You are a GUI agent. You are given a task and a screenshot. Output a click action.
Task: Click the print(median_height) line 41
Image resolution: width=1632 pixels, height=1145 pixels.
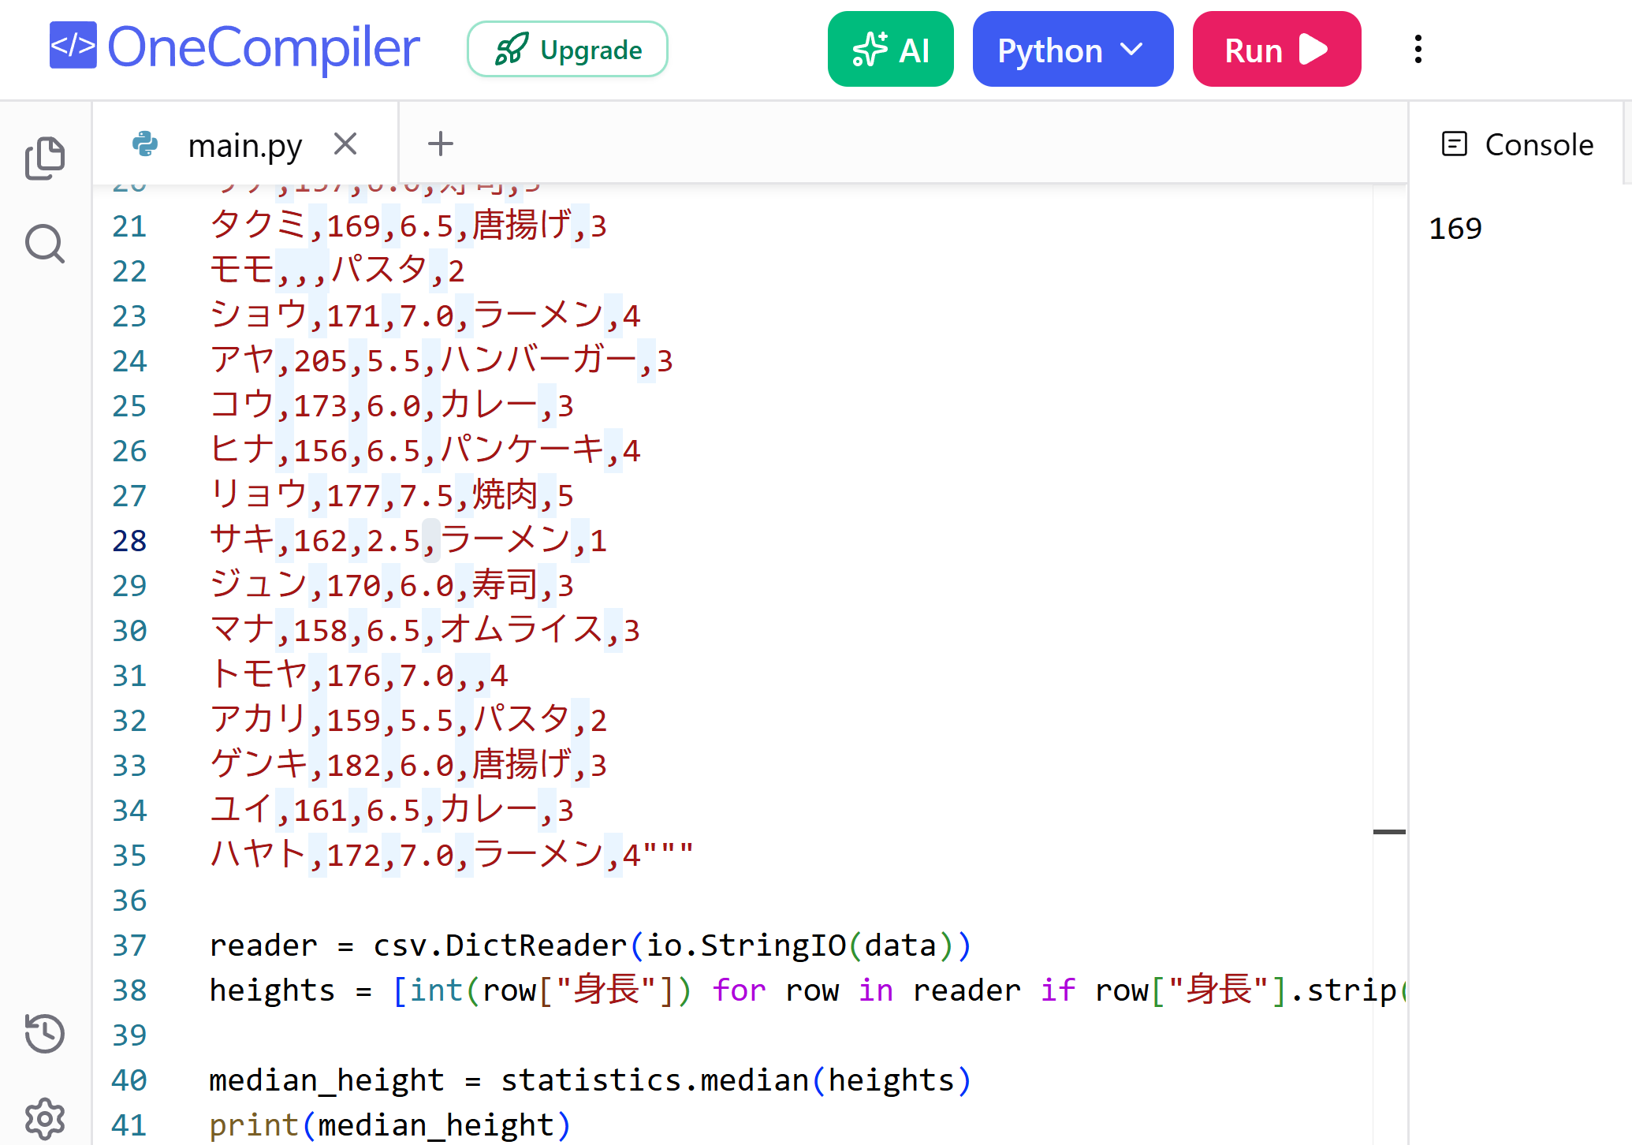[x=389, y=1125]
